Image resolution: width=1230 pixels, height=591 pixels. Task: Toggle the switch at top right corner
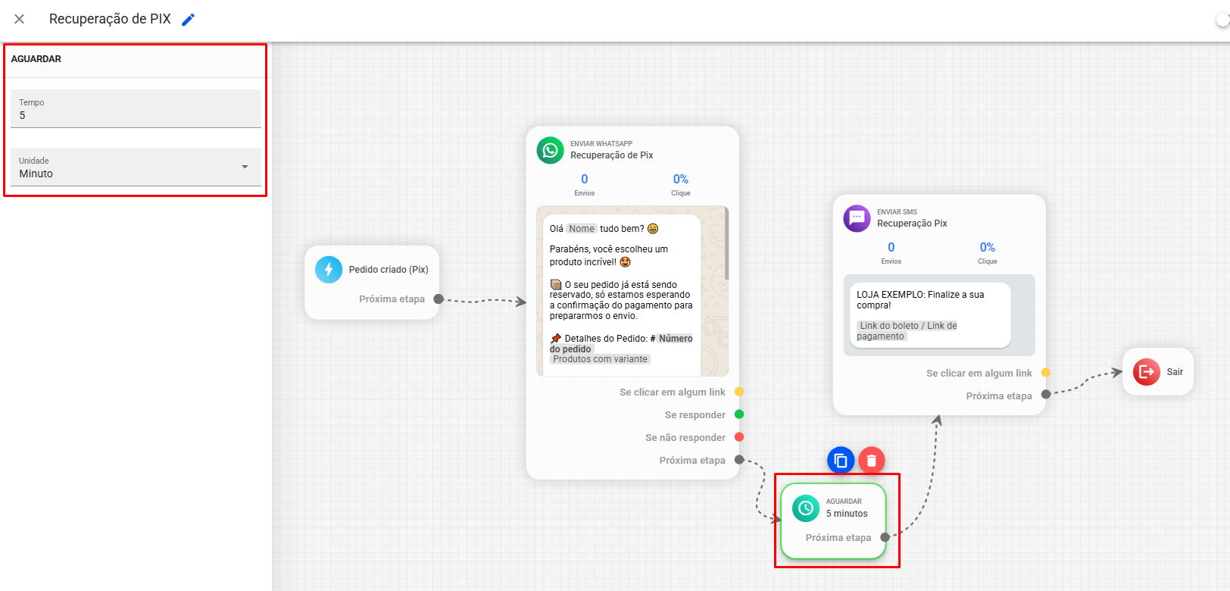(1222, 20)
